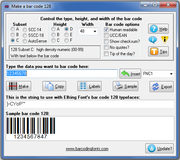Open the Tips button

[158, 51]
